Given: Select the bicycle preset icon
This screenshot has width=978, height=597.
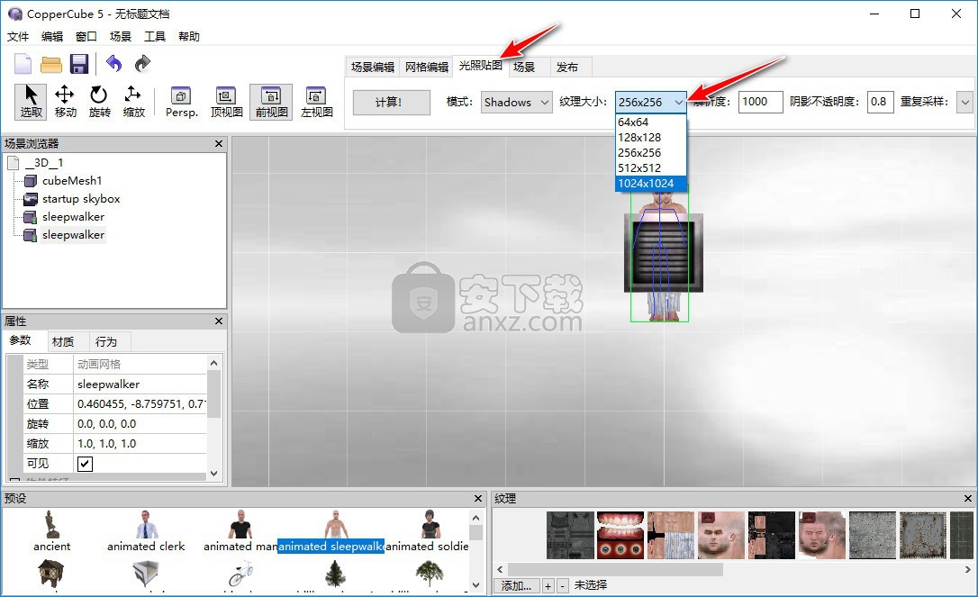Looking at the screenshot, I should [x=240, y=573].
